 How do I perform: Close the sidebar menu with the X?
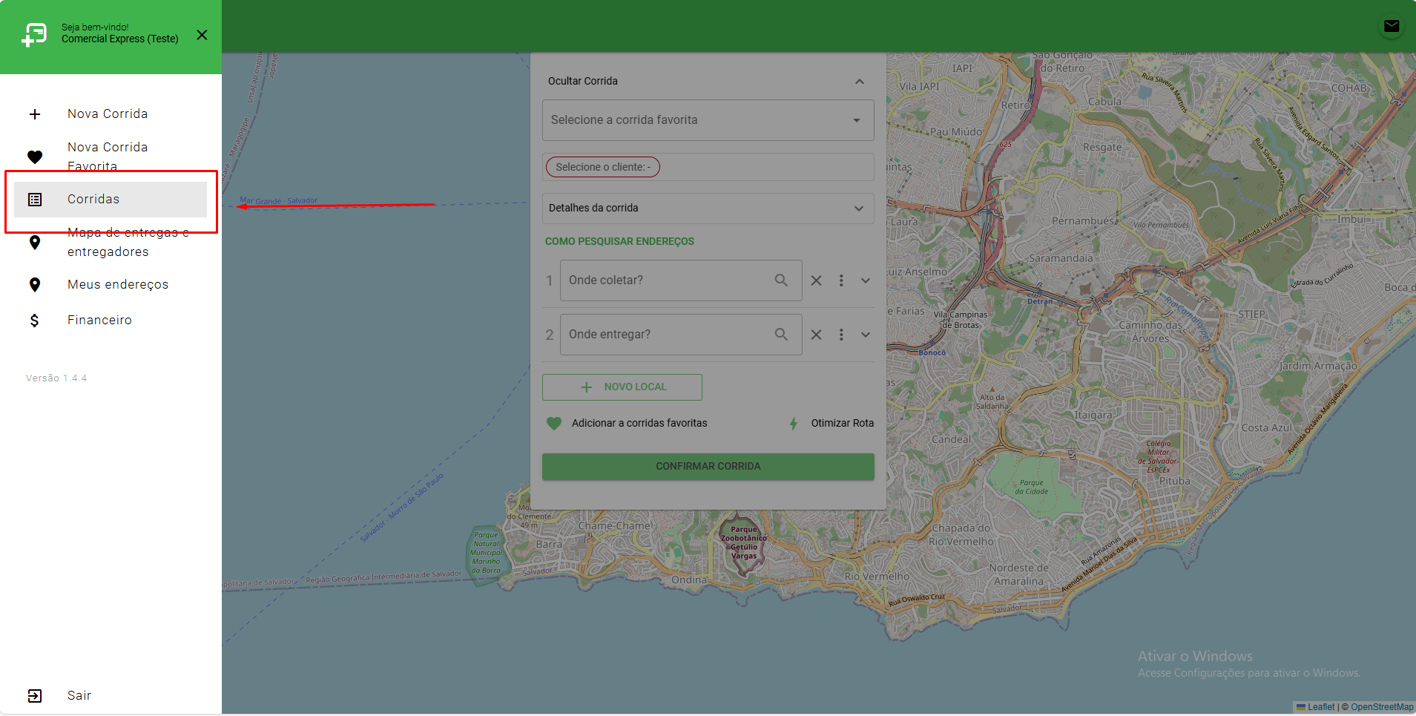click(x=202, y=35)
